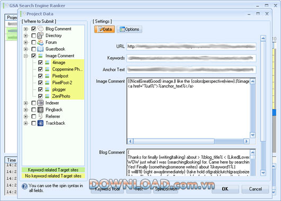The width and height of the screenshot is (281, 201).
Task: Switch to the Data settings tab
Action: tap(104, 29)
